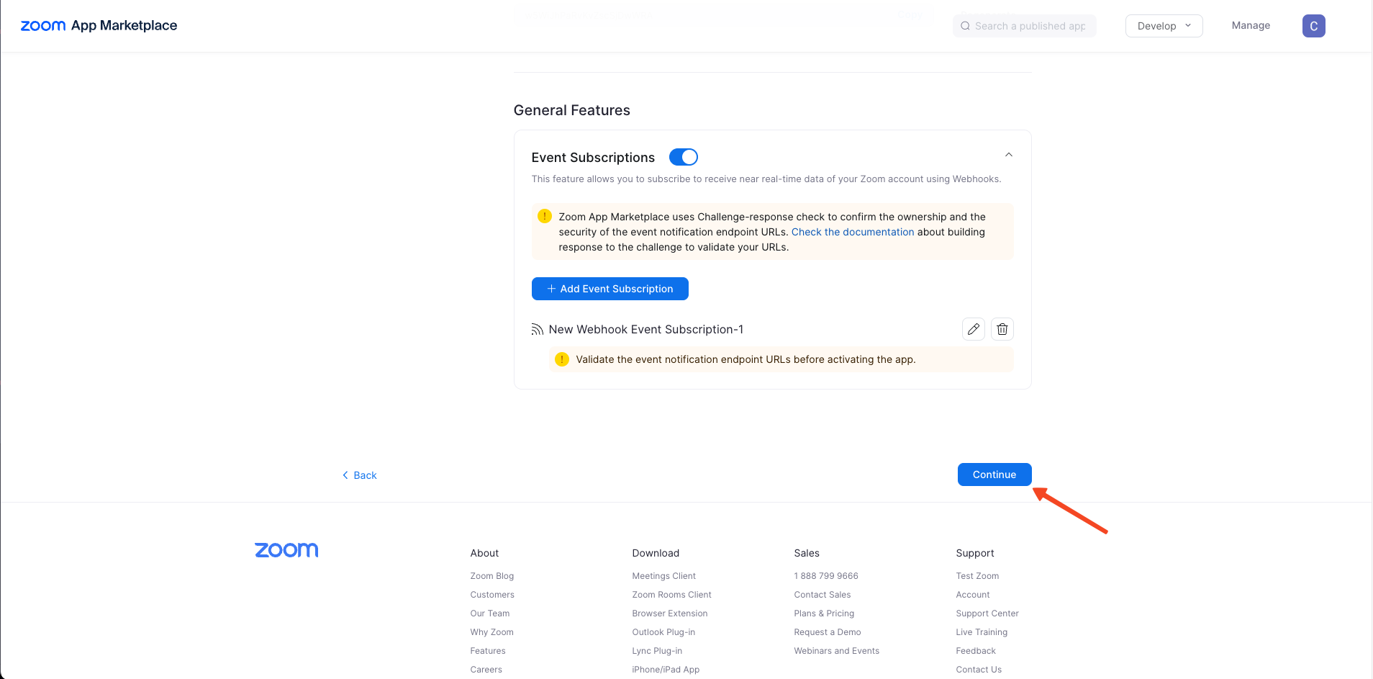
Task: Open Test Zoom support link
Action: tap(977, 576)
